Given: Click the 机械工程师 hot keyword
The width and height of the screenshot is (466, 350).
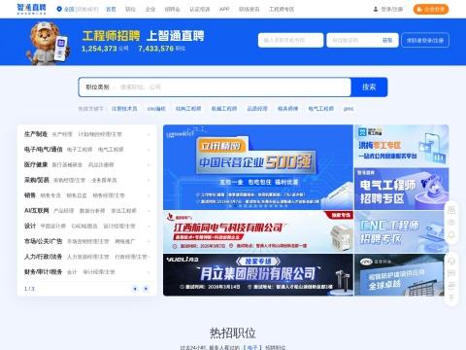Looking at the screenshot, I should pyautogui.click(x=224, y=109).
